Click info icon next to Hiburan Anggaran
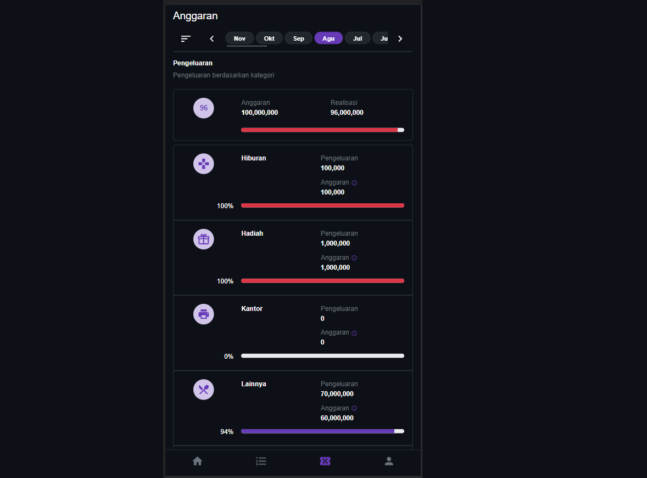 (x=354, y=182)
